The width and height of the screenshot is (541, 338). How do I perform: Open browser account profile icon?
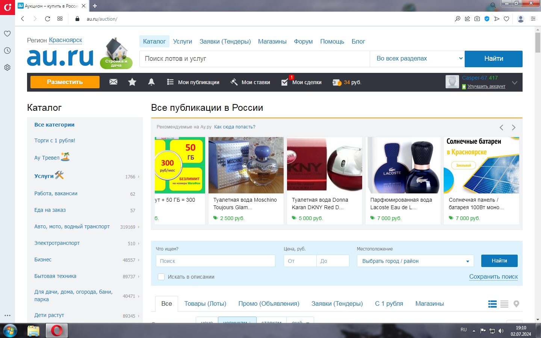(521, 19)
